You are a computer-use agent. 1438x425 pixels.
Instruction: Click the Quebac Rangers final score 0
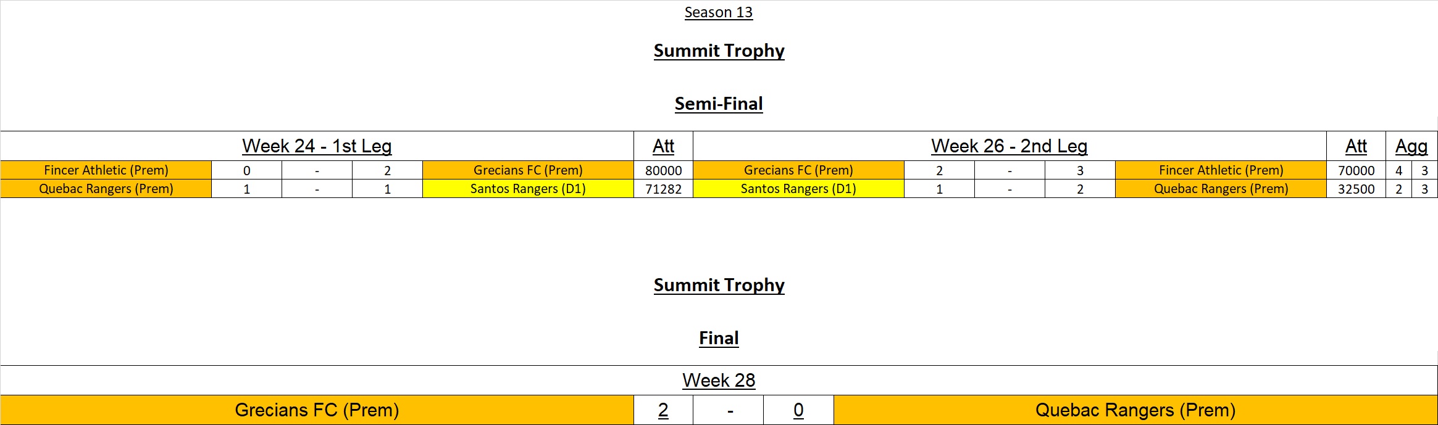pos(798,410)
